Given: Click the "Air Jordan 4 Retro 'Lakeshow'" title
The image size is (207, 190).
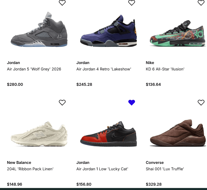Looking at the screenshot, I should [x=104, y=69].
